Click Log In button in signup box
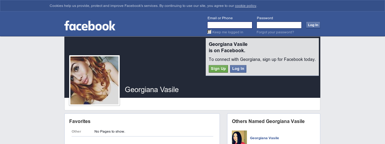385x144 pixels. [x=238, y=69]
